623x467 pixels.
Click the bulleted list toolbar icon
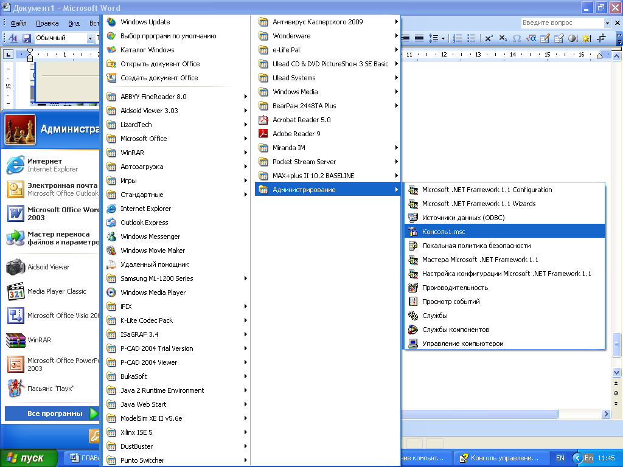click(x=472, y=38)
